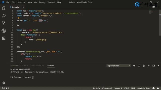Click the VS Code logo icon
The width and height of the screenshot is (161, 90).
coord(3,2)
